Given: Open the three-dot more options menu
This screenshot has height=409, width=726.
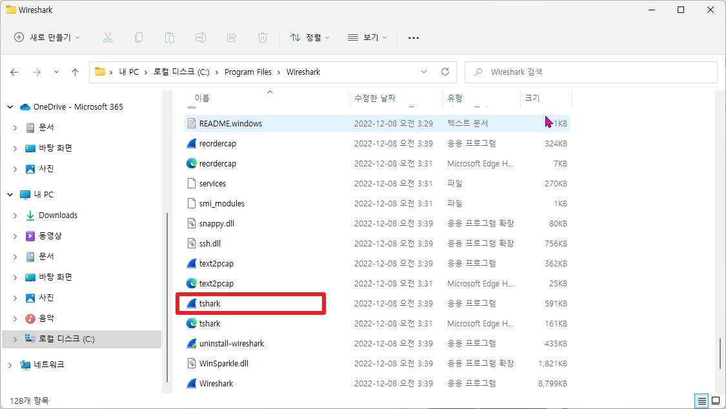Looking at the screenshot, I should click(414, 37).
